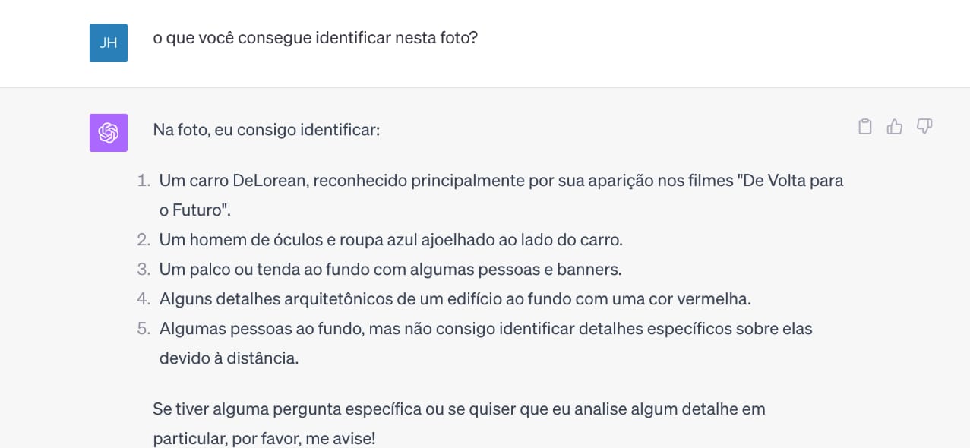970x448 pixels.
Task: Click the list item about 'detalhes arquitetônicos'
Action: pyautogui.click(x=454, y=299)
